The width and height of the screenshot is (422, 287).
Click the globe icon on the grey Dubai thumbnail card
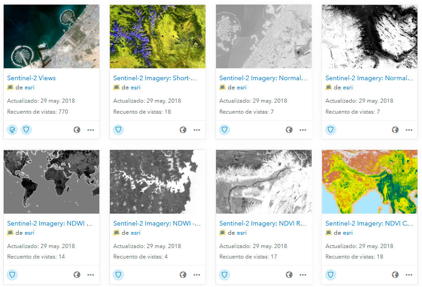[x=289, y=130]
